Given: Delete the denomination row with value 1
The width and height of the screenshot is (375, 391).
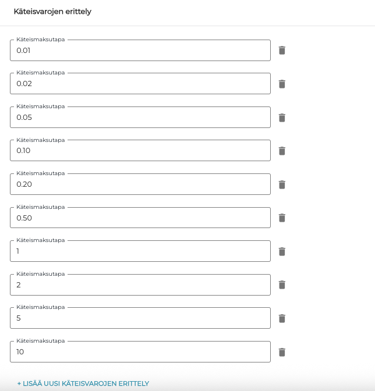Looking at the screenshot, I should click(x=282, y=251).
